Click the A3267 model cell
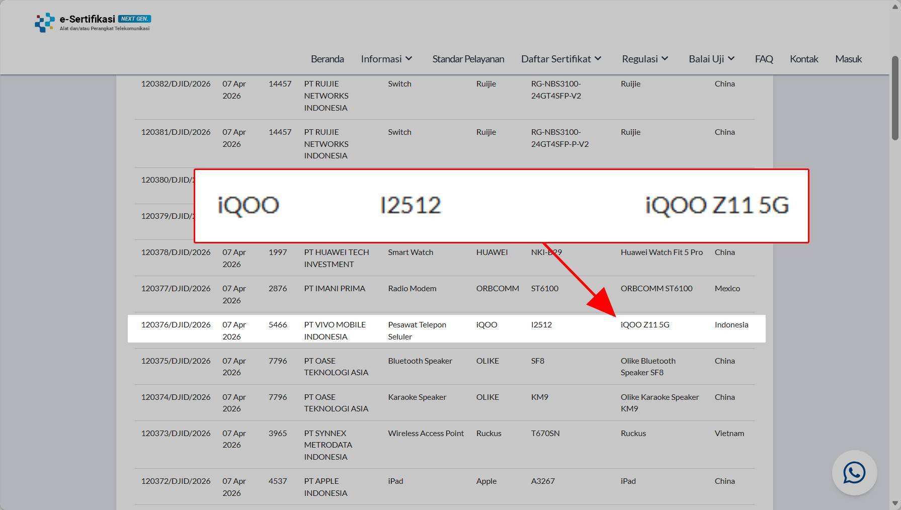This screenshot has width=901, height=510. (x=543, y=481)
